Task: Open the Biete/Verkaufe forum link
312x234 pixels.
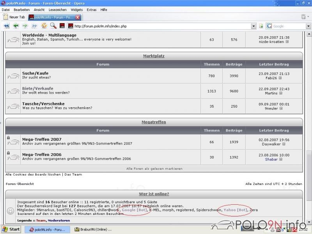Action: pyautogui.click(x=37, y=89)
